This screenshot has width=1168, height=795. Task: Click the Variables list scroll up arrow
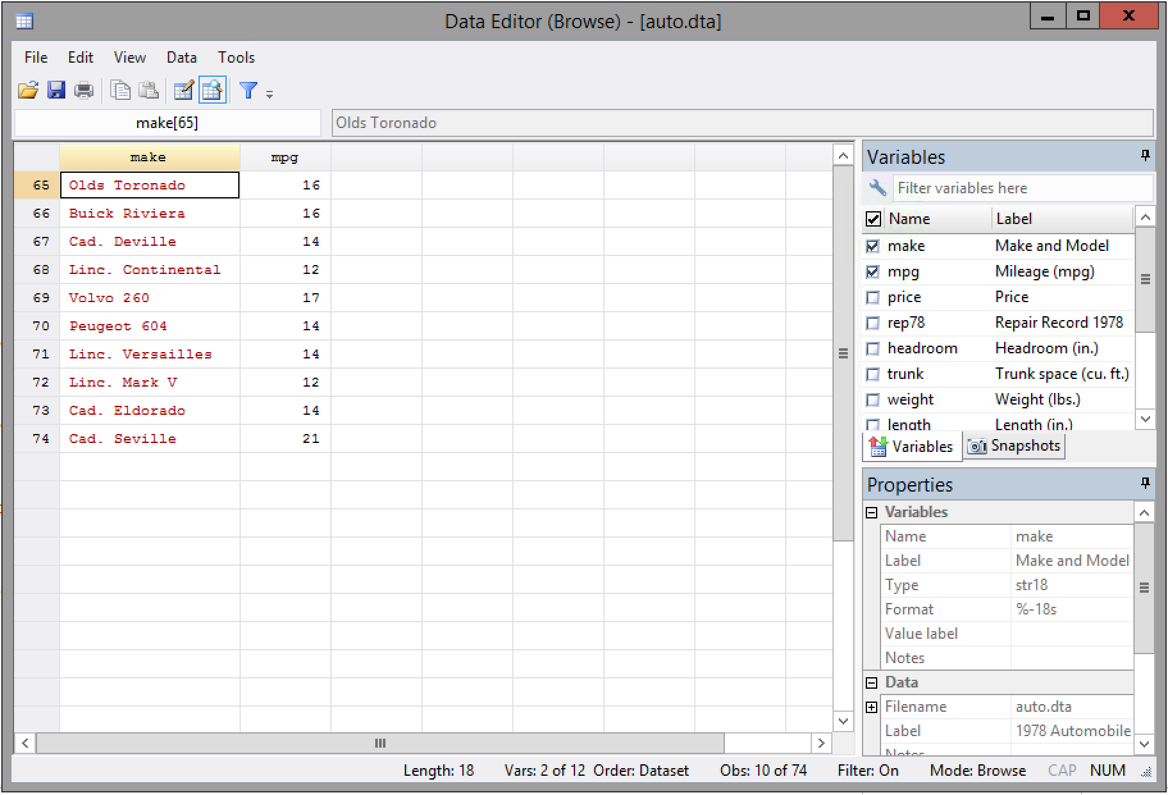[x=1145, y=218]
